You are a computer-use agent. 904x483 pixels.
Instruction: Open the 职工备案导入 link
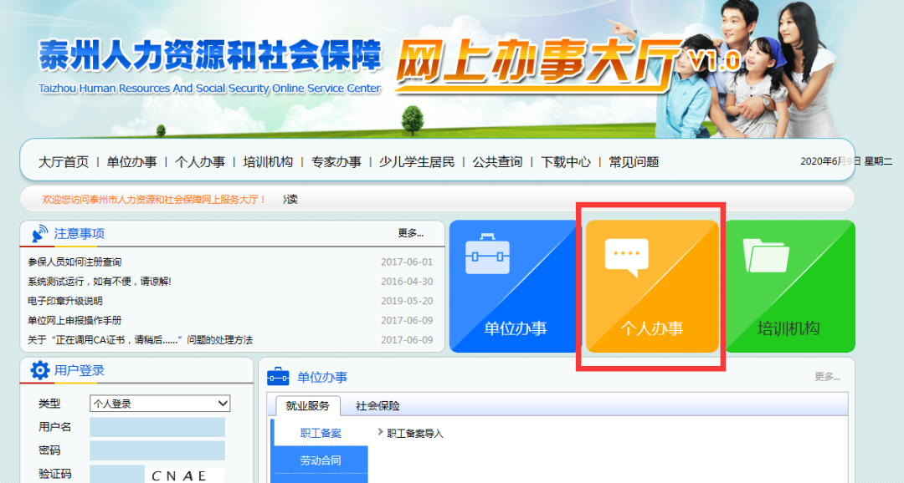coord(415,434)
